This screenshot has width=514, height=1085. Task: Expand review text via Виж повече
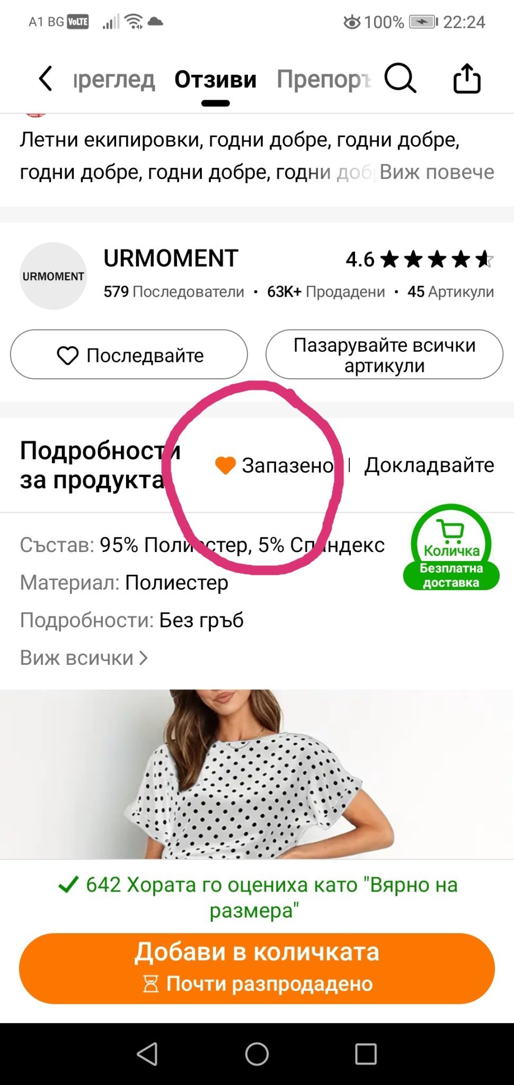point(437,172)
